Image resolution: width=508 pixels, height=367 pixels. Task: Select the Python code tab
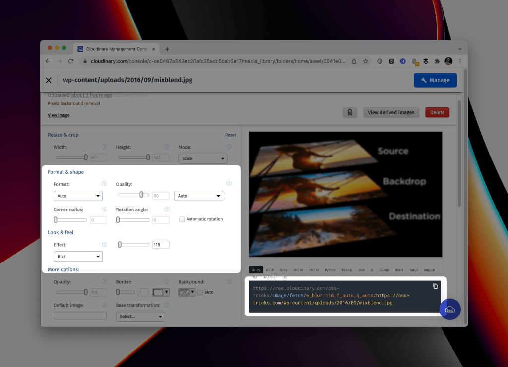click(x=330, y=270)
